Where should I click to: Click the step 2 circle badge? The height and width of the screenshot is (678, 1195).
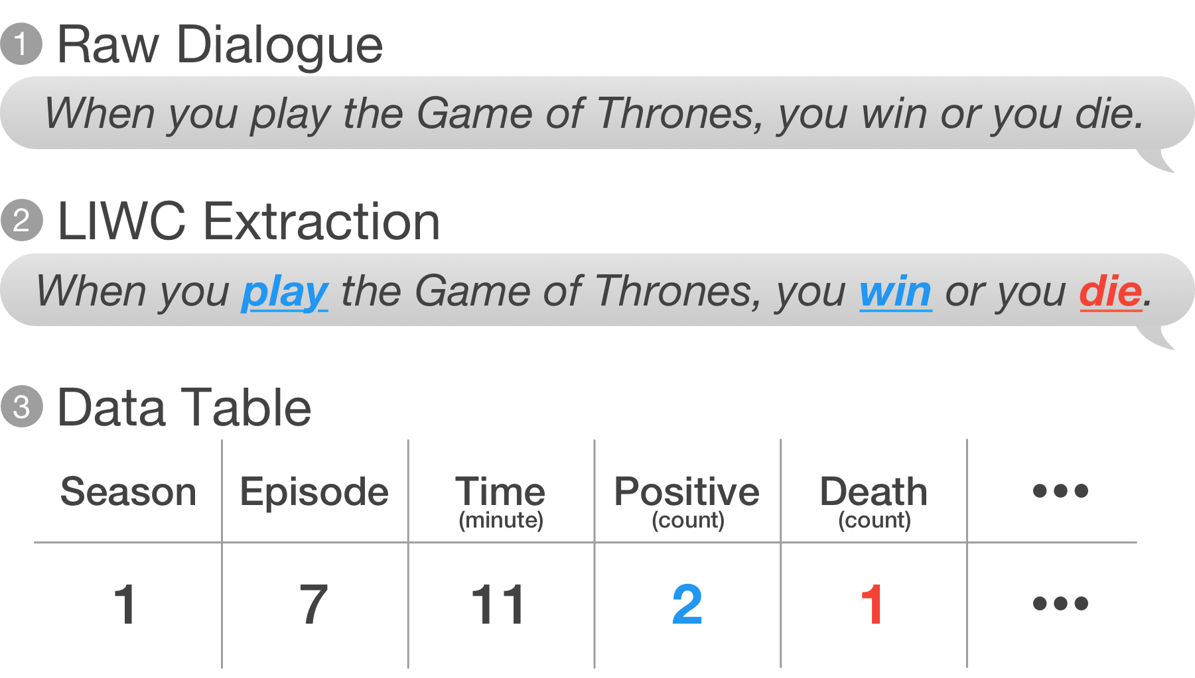21,220
